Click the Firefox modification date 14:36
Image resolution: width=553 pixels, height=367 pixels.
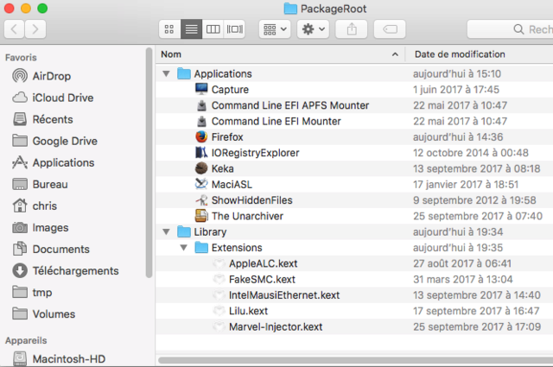coord(458,137)
